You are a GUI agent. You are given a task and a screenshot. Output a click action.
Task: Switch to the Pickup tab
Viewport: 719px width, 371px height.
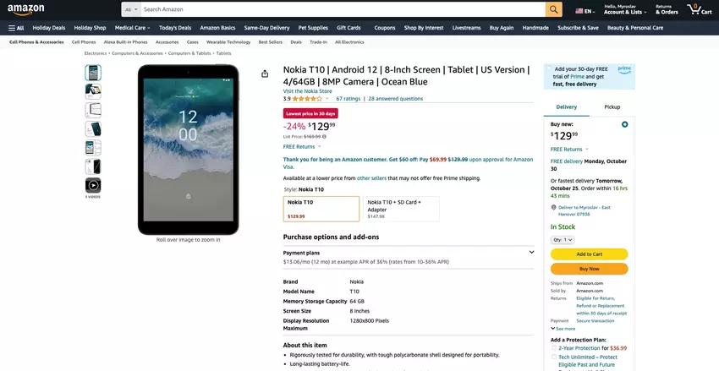(612, 107)
